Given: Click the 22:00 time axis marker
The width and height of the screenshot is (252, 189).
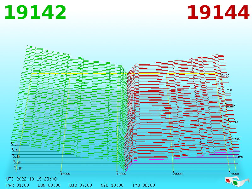Looking at the screenshot, I should pyautogui.click(x=225, y=76).
